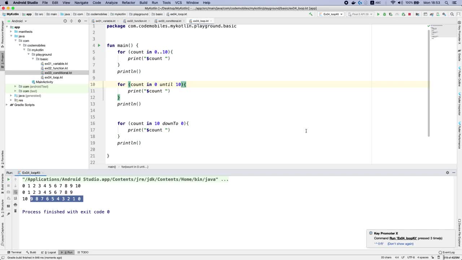
Task: Click macOS Wi-Fi menu bar icon
Action: point(393,3)
